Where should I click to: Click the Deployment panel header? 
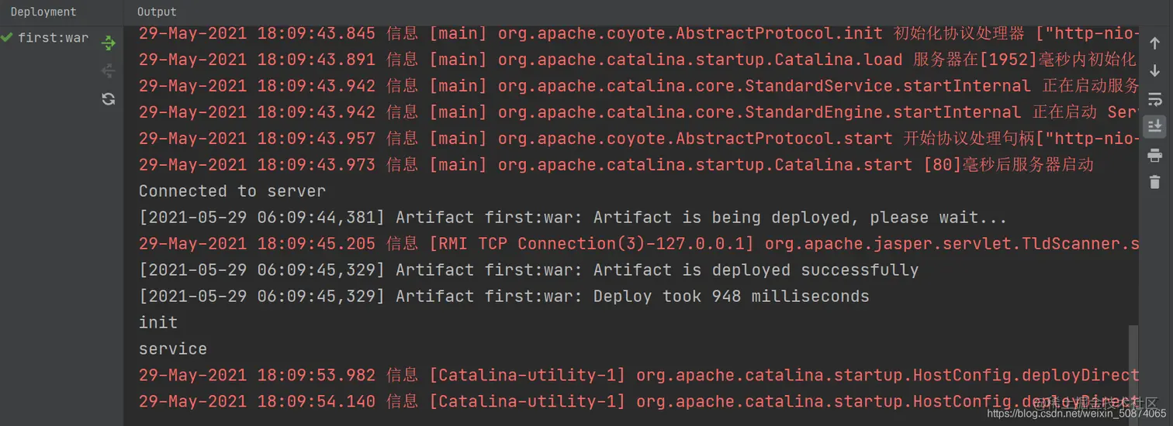(43, 12)
